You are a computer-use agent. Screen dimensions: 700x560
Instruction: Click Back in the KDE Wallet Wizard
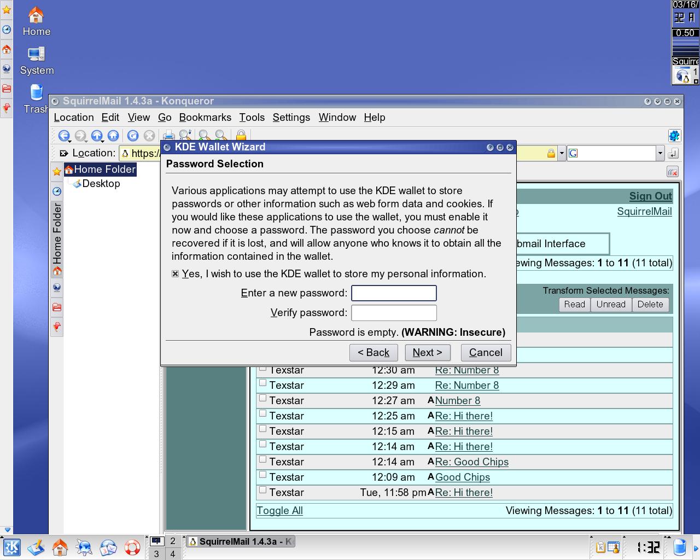374,353
